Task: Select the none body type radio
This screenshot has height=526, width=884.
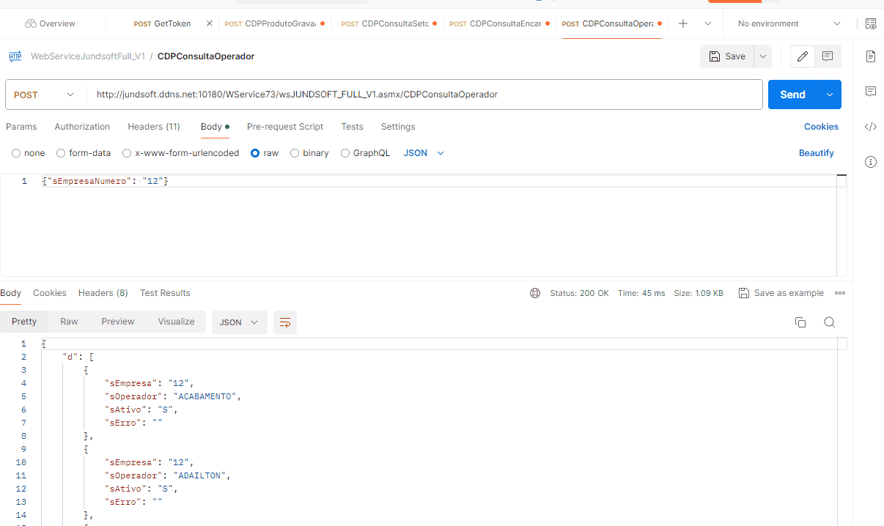Action: tap(16, 153)
